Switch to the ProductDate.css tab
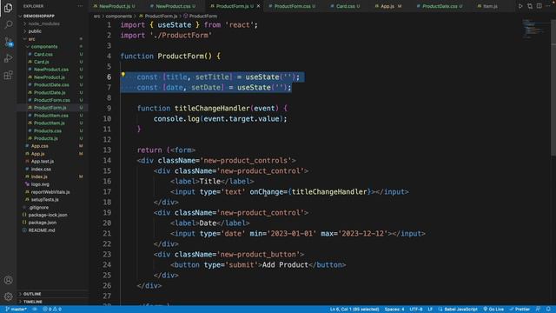Screen dimensions: 556x313 click(440, 6)
